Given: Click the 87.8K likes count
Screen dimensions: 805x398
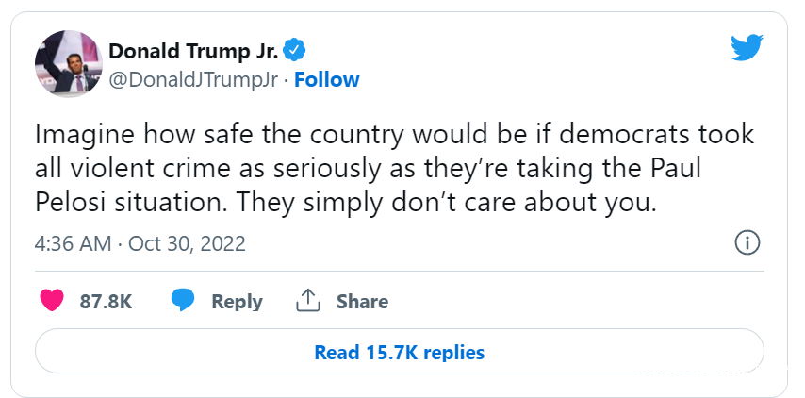Looking at the screenshot, I should (x=106, y=302).
